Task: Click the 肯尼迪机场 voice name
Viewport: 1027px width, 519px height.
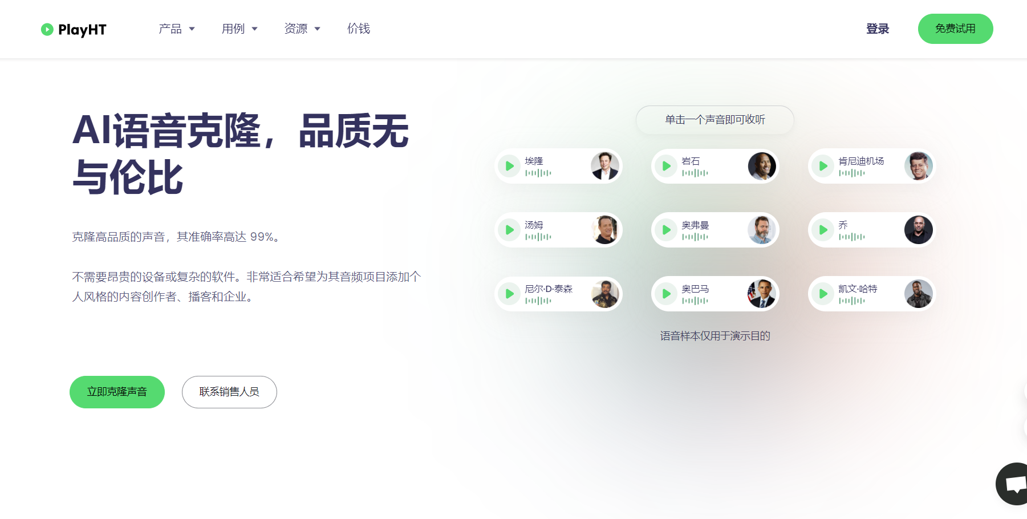Action: pyautogui.click(x=861, y=161)
